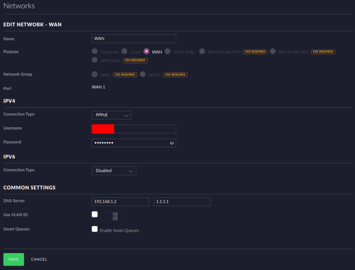The width and height of the screenshot is (355, 270).
Task: Click USG REQUIRED badge beside Site-to-Site VPN
Action: coord(323,52)
